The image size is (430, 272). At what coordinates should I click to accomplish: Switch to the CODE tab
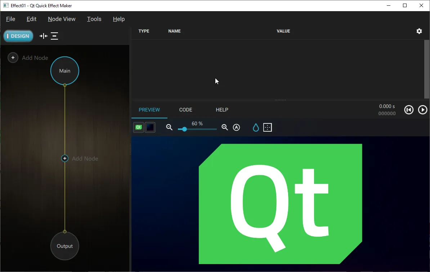click(185, 110)
